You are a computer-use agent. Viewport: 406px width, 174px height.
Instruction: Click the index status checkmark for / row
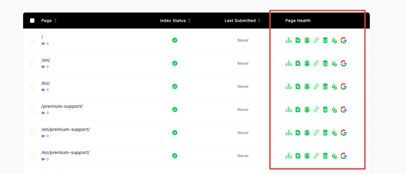tap(175, 40)
